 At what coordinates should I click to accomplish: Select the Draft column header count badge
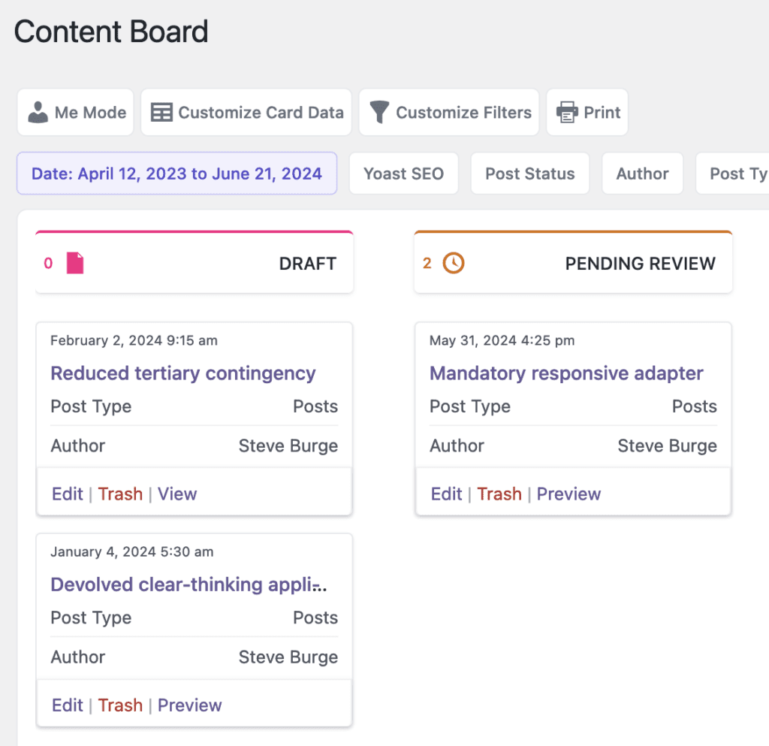pos(48,264)
